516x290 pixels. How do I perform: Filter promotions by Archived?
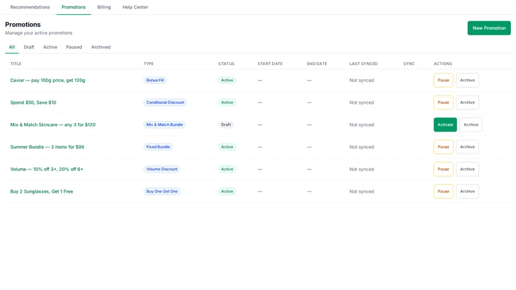(x=101, y=47)
